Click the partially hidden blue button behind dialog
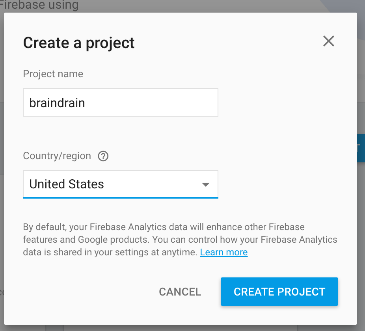This screenshot has height=331, width=365. click(x=361, y=148)
